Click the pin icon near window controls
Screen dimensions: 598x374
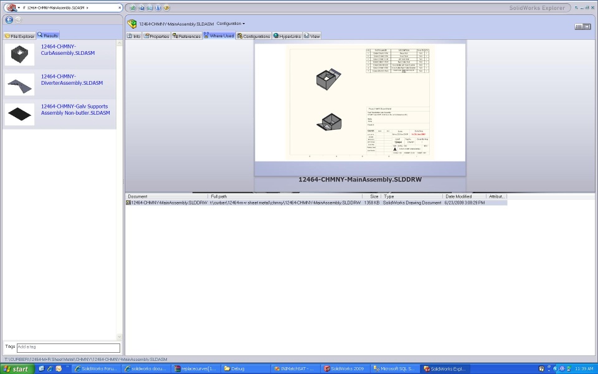576,7
